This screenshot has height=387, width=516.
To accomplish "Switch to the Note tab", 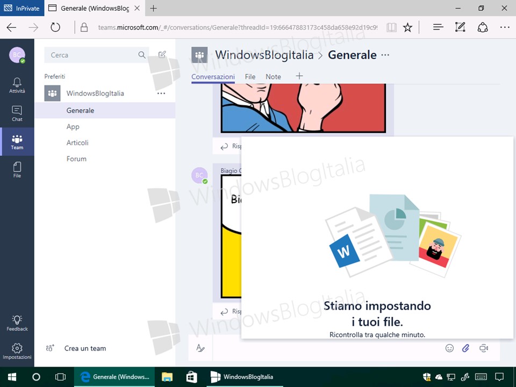I will click(273, 77).
